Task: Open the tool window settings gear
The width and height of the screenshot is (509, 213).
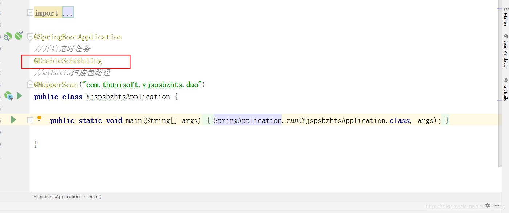Action: click(x=488, y=205)
